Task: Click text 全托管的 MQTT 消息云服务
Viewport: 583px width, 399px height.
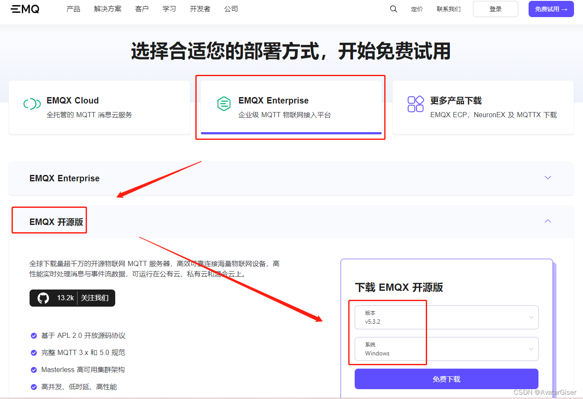Action: pos(89,115)
